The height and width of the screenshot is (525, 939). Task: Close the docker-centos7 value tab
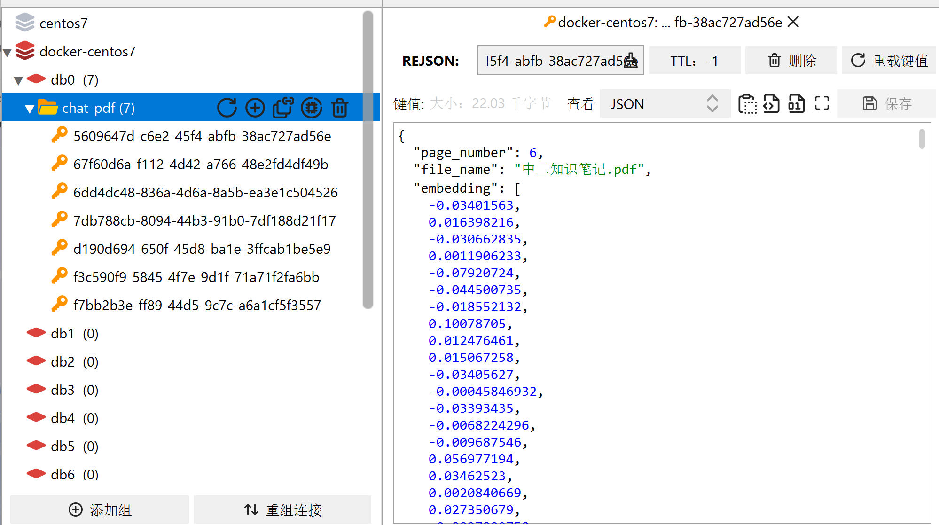[x=793, y=22]
